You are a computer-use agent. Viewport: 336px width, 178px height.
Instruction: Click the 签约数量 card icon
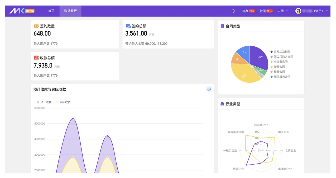pos(36,26)
